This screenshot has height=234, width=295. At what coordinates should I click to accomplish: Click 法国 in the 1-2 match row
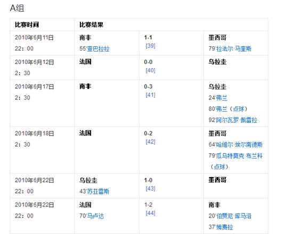pos(85,205)
